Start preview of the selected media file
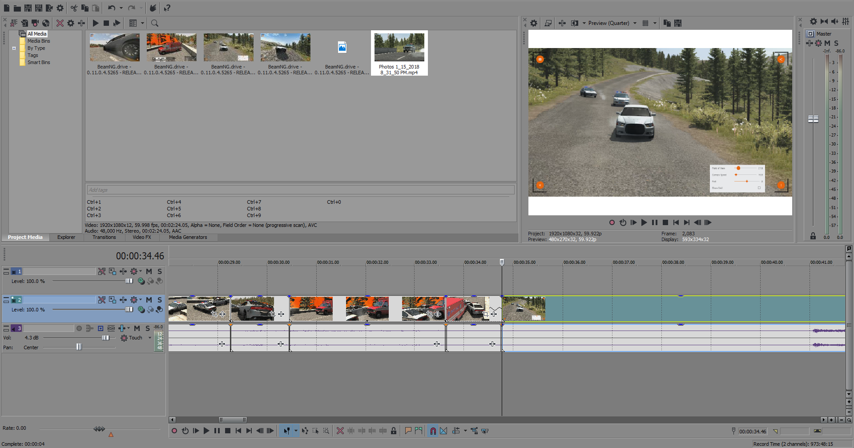The height and width of the screenshot is (448, 854). [96, 23]
